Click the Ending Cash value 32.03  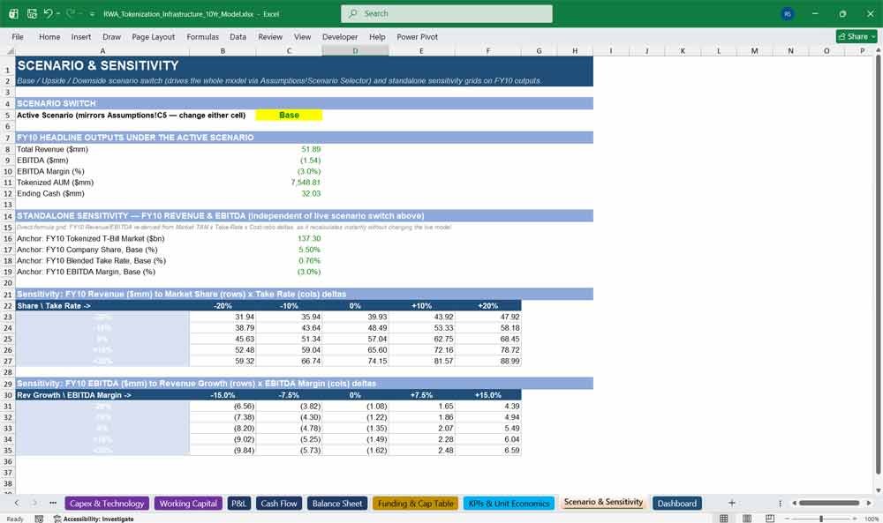pyautogui.click(x=311, y=193)
